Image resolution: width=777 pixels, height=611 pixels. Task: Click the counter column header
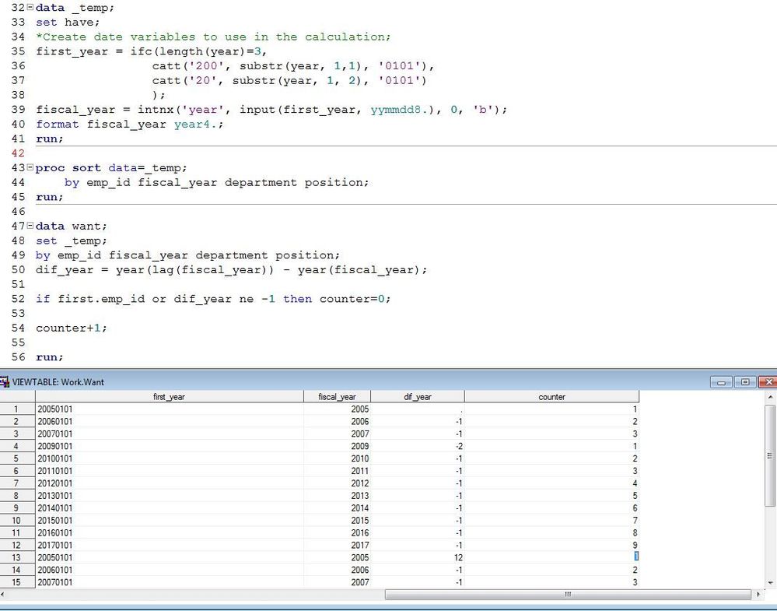click(x=551, y=397)
